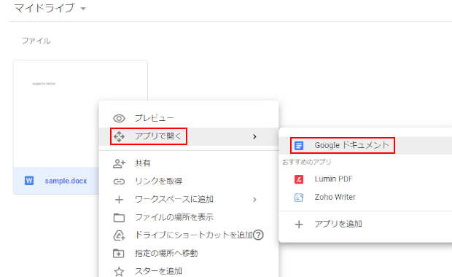Click the red Lumin PDF icon

point(299,179)
